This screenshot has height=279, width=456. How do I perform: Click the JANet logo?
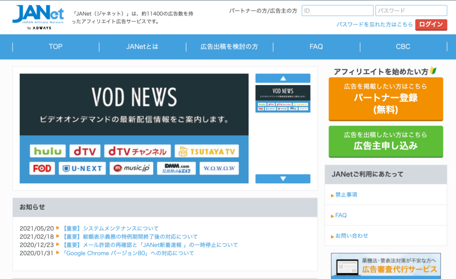click(x=38, y=17)
